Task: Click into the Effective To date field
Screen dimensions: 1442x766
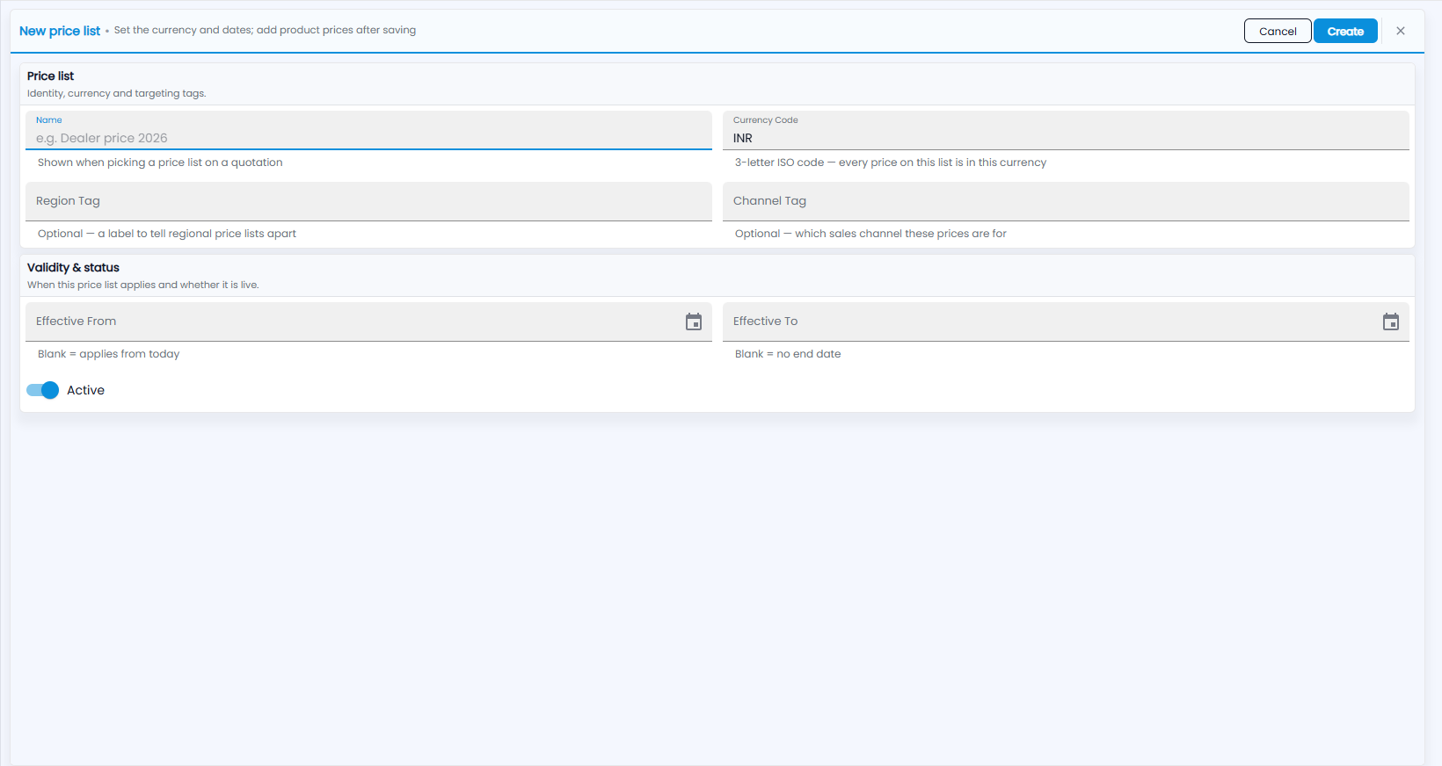Action: [x=1066, y=322]
